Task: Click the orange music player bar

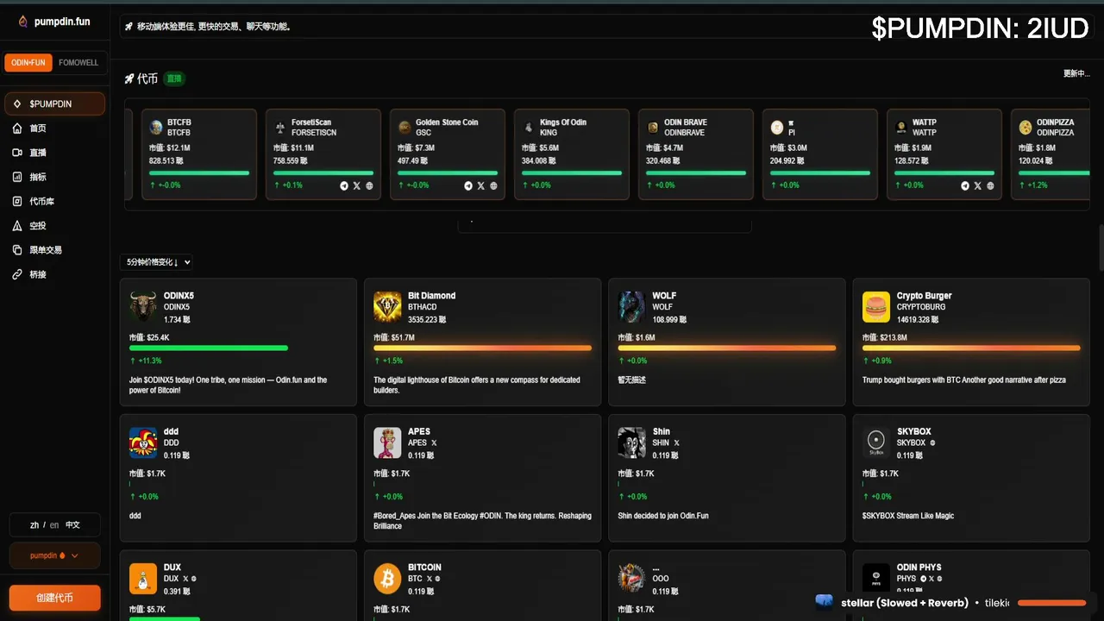Action: click(x=1051, y=603)
